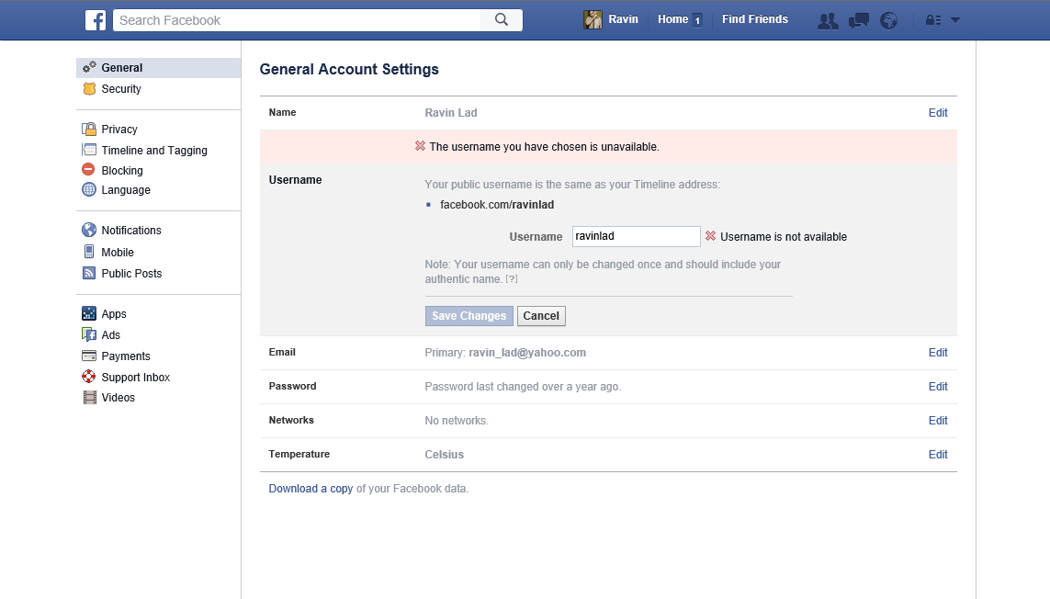The image size is (1050, 599).
Task: Edit the Password setting
Action: tap(938, 387)
